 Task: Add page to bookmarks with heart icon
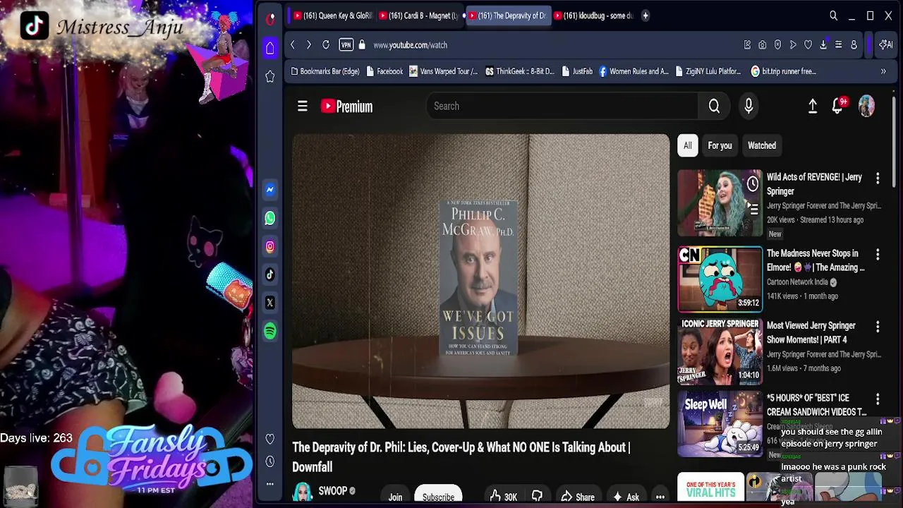pos(808,45)
